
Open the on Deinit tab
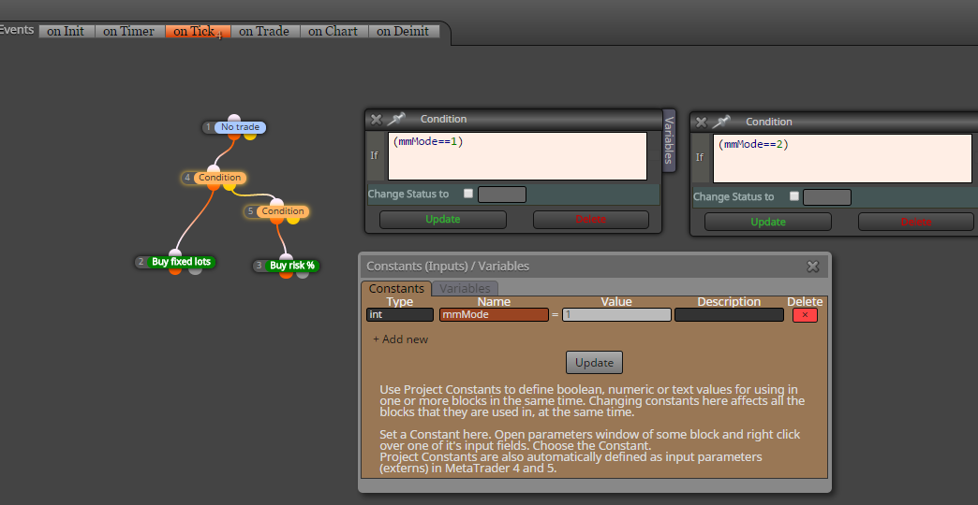coord(404,31)
